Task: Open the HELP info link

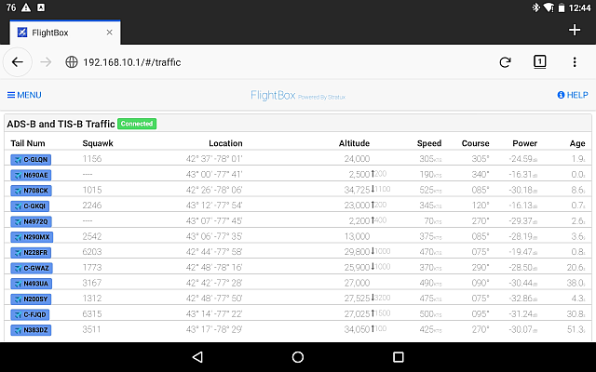Action: coord(572,95)
